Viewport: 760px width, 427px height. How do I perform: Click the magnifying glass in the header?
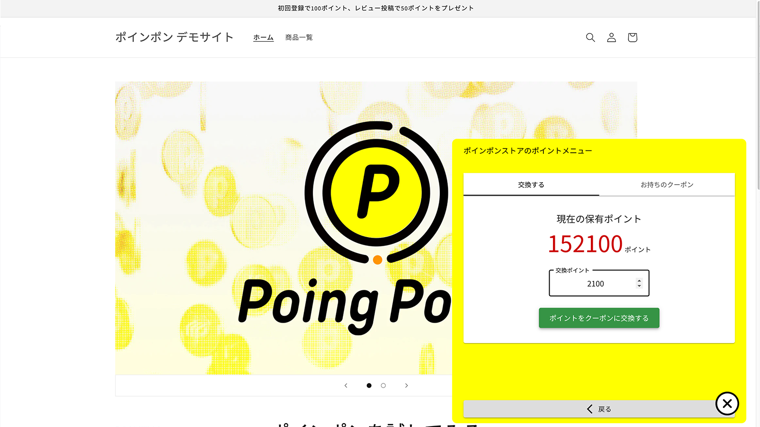tap(590, 37)
